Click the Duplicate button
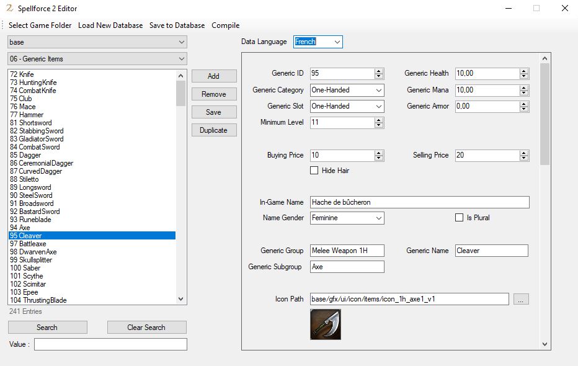 (214, 130)
